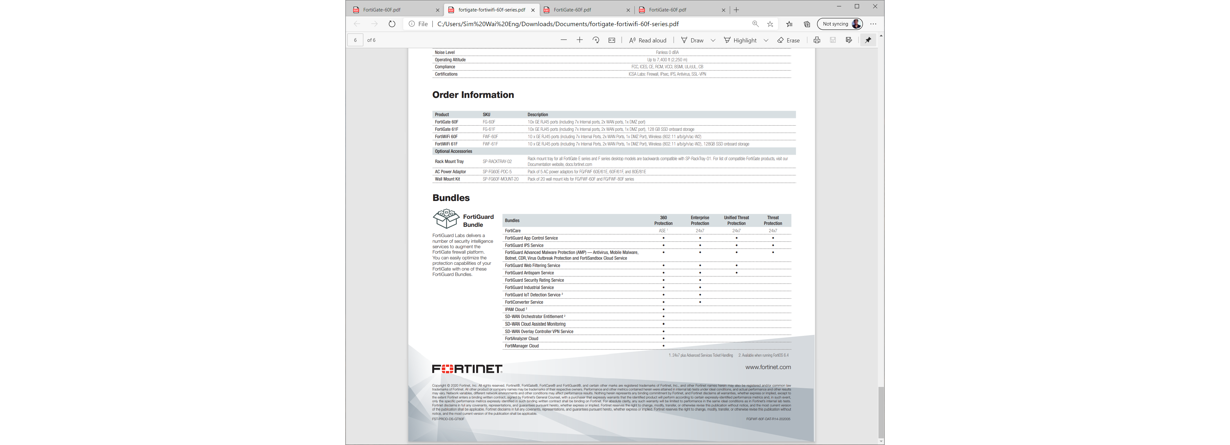The height and width of the screenshot is (445, 1230).
Task: Toggle fit to width view
Action: tap(612, 40)
